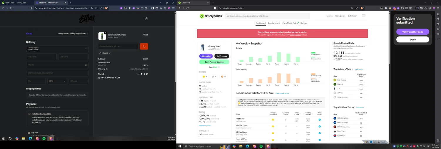
Task: Click the shipping info help icon
Action: [x=107, y=69]
